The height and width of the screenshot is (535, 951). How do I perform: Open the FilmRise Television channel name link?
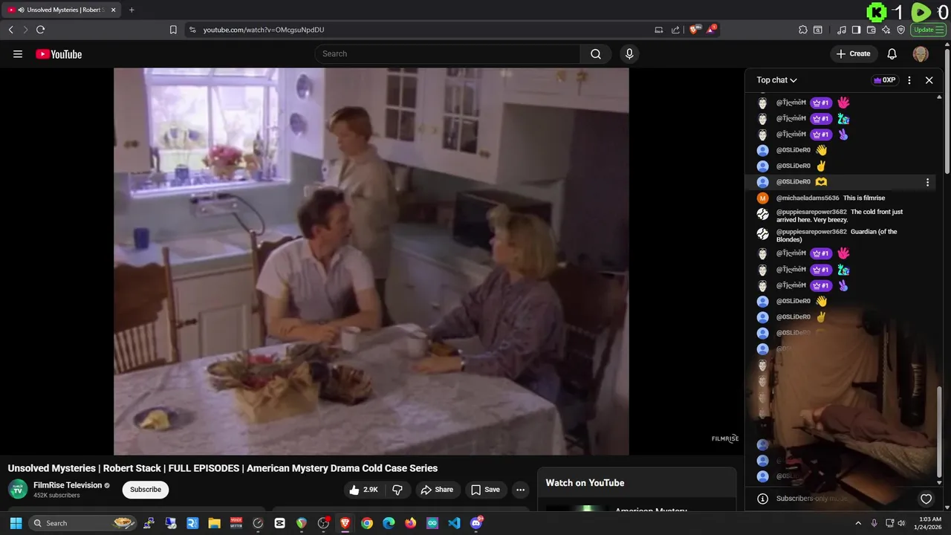[68, 485]
